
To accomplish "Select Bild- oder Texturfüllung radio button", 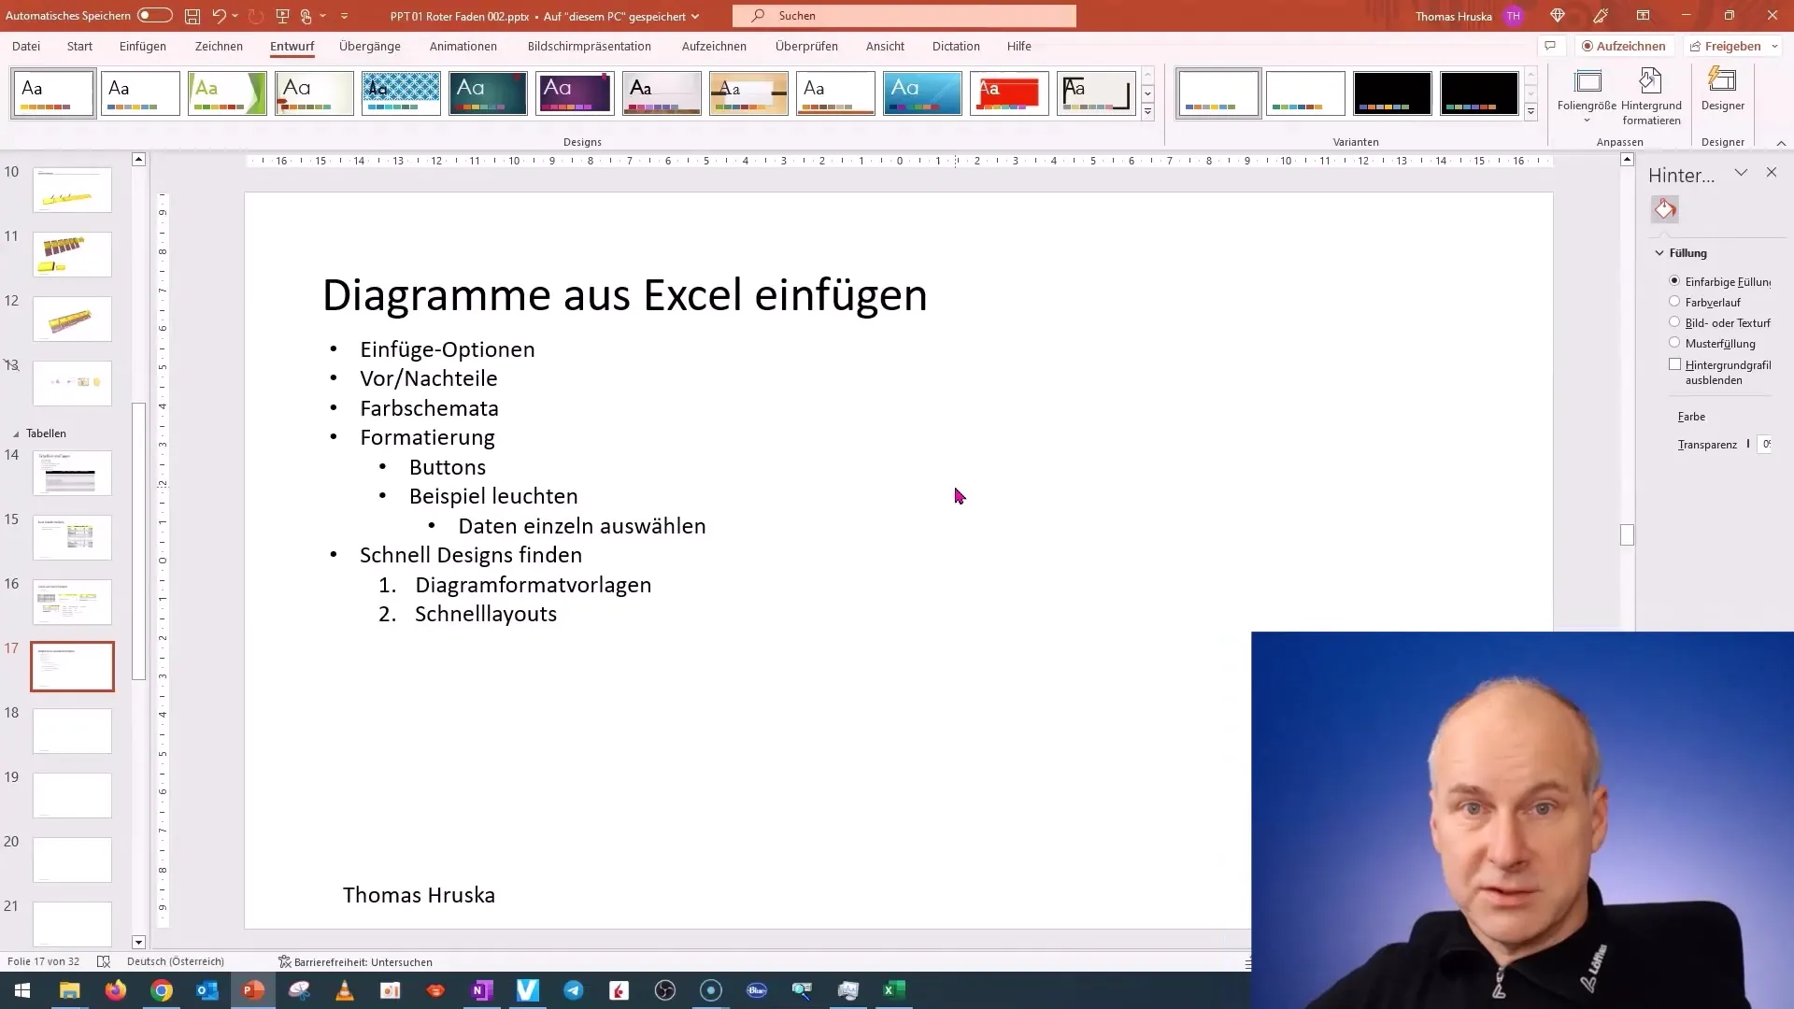I will 1674,322.
